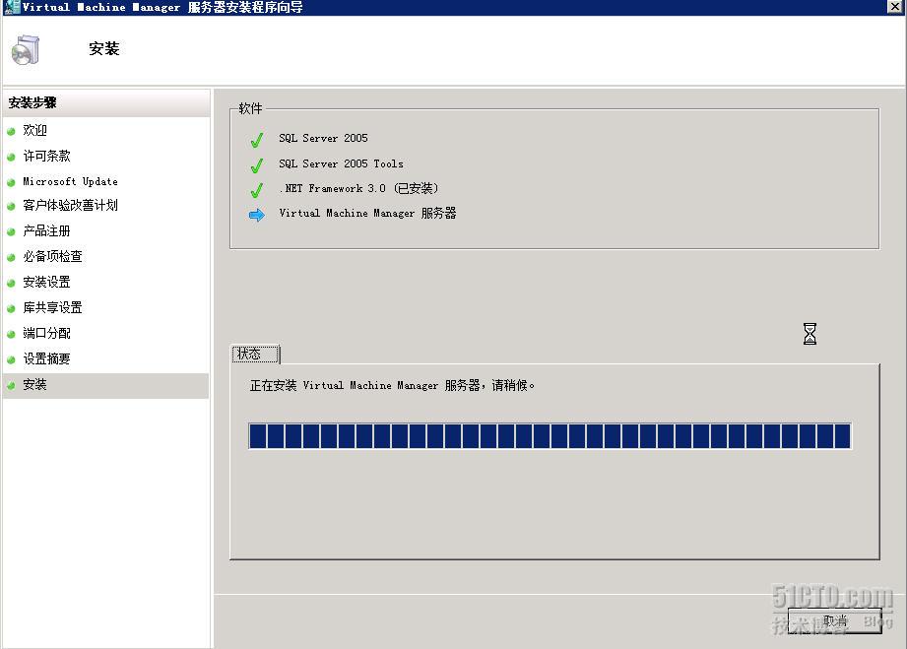Click the highlighted 安装 step label
907x649 pixels.
coord(34,384)
